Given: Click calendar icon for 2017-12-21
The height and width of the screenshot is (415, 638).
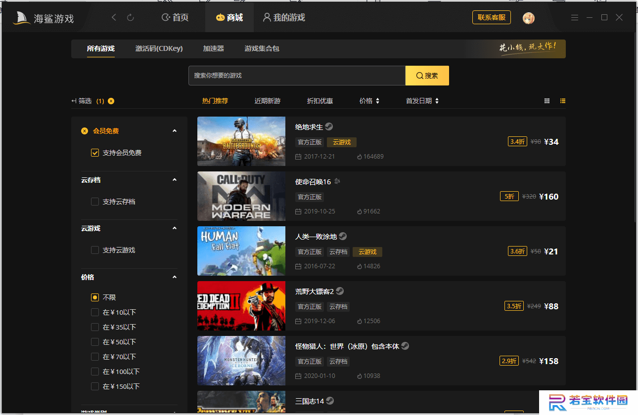Looking at the screenshot, I should click(298, 157).
